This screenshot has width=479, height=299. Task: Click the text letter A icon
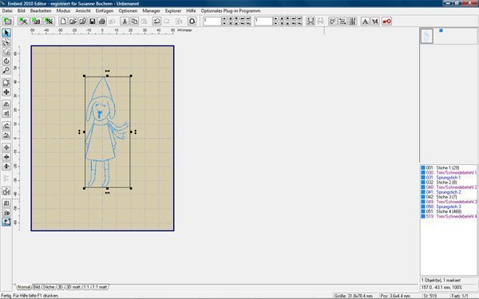(365, 21)
